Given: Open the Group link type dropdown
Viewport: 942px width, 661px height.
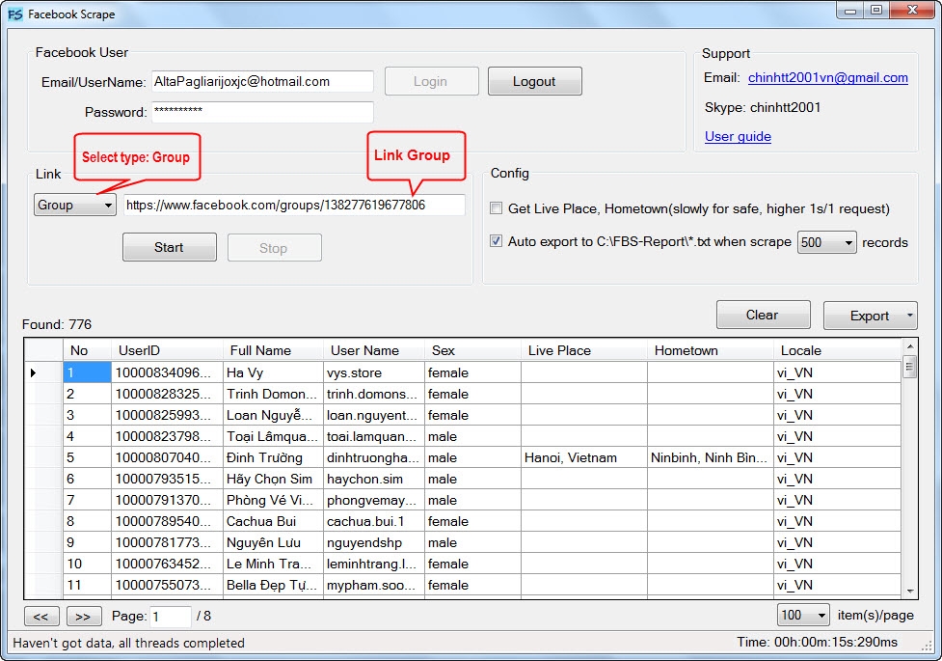Looking at the screenshot, I should [74, 206].
